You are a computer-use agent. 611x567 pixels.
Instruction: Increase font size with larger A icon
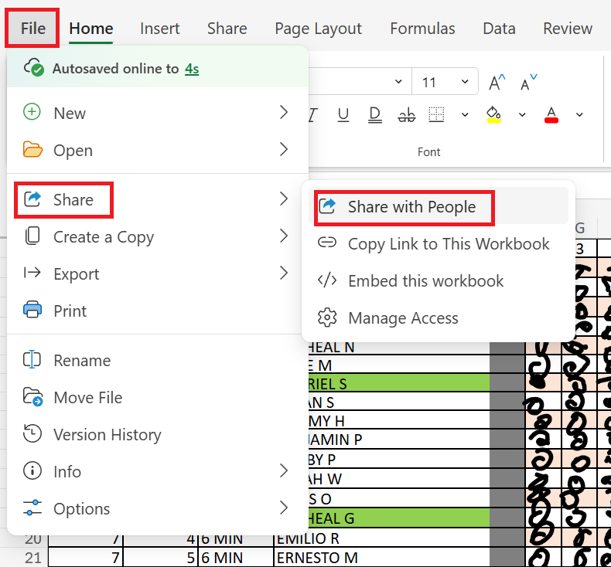(x=497, y=83)
